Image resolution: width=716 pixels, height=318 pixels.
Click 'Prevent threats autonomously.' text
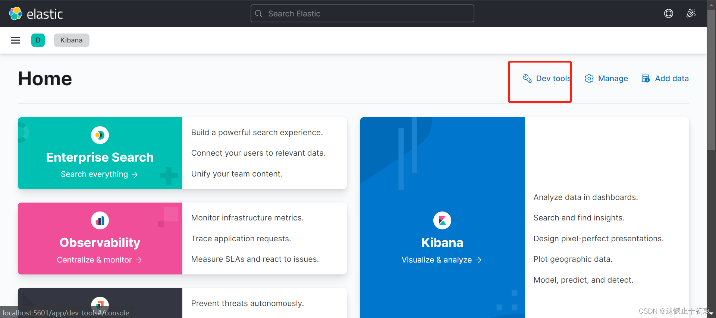click(248, 303)
